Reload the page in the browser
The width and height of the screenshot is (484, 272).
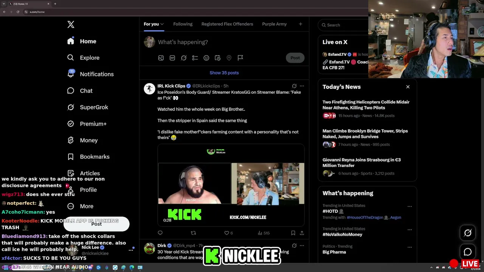[x=18, y=12]
